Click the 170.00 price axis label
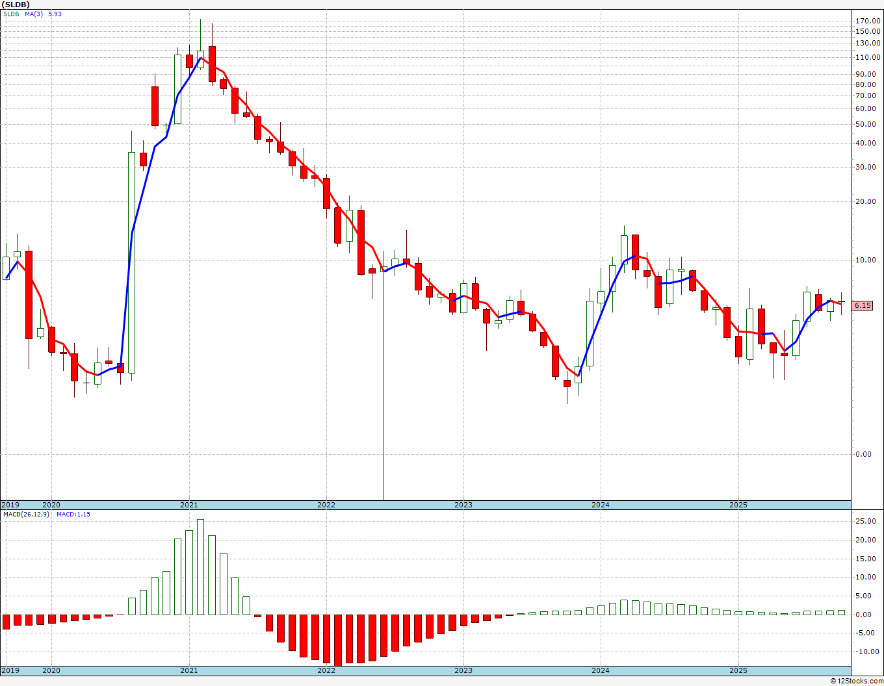 point(868,21)
